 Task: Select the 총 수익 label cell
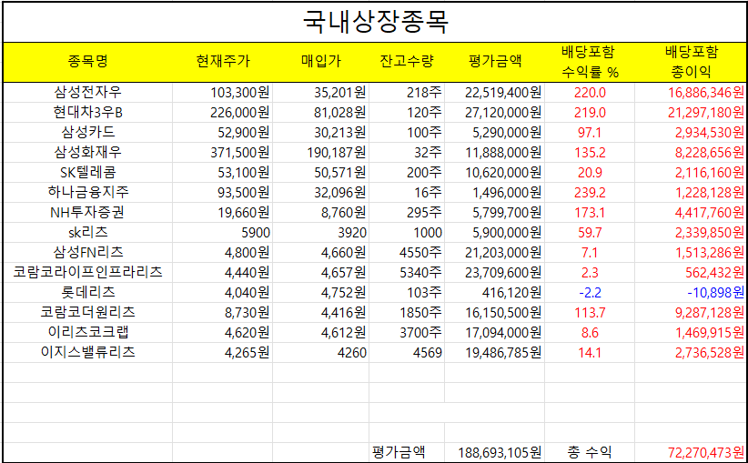point(589,452)
